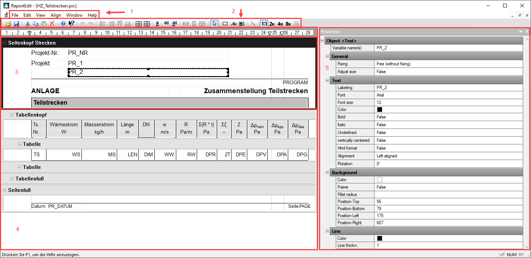531x258 pixels.
Task: Collapse the Tabellenfuß section
Action: [x=12, y=179]
